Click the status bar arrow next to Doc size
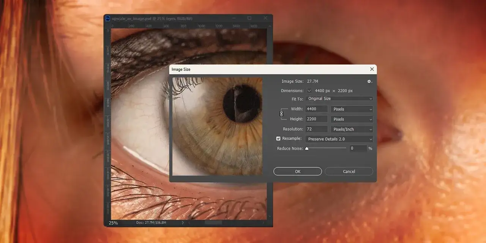 (183, 222)
